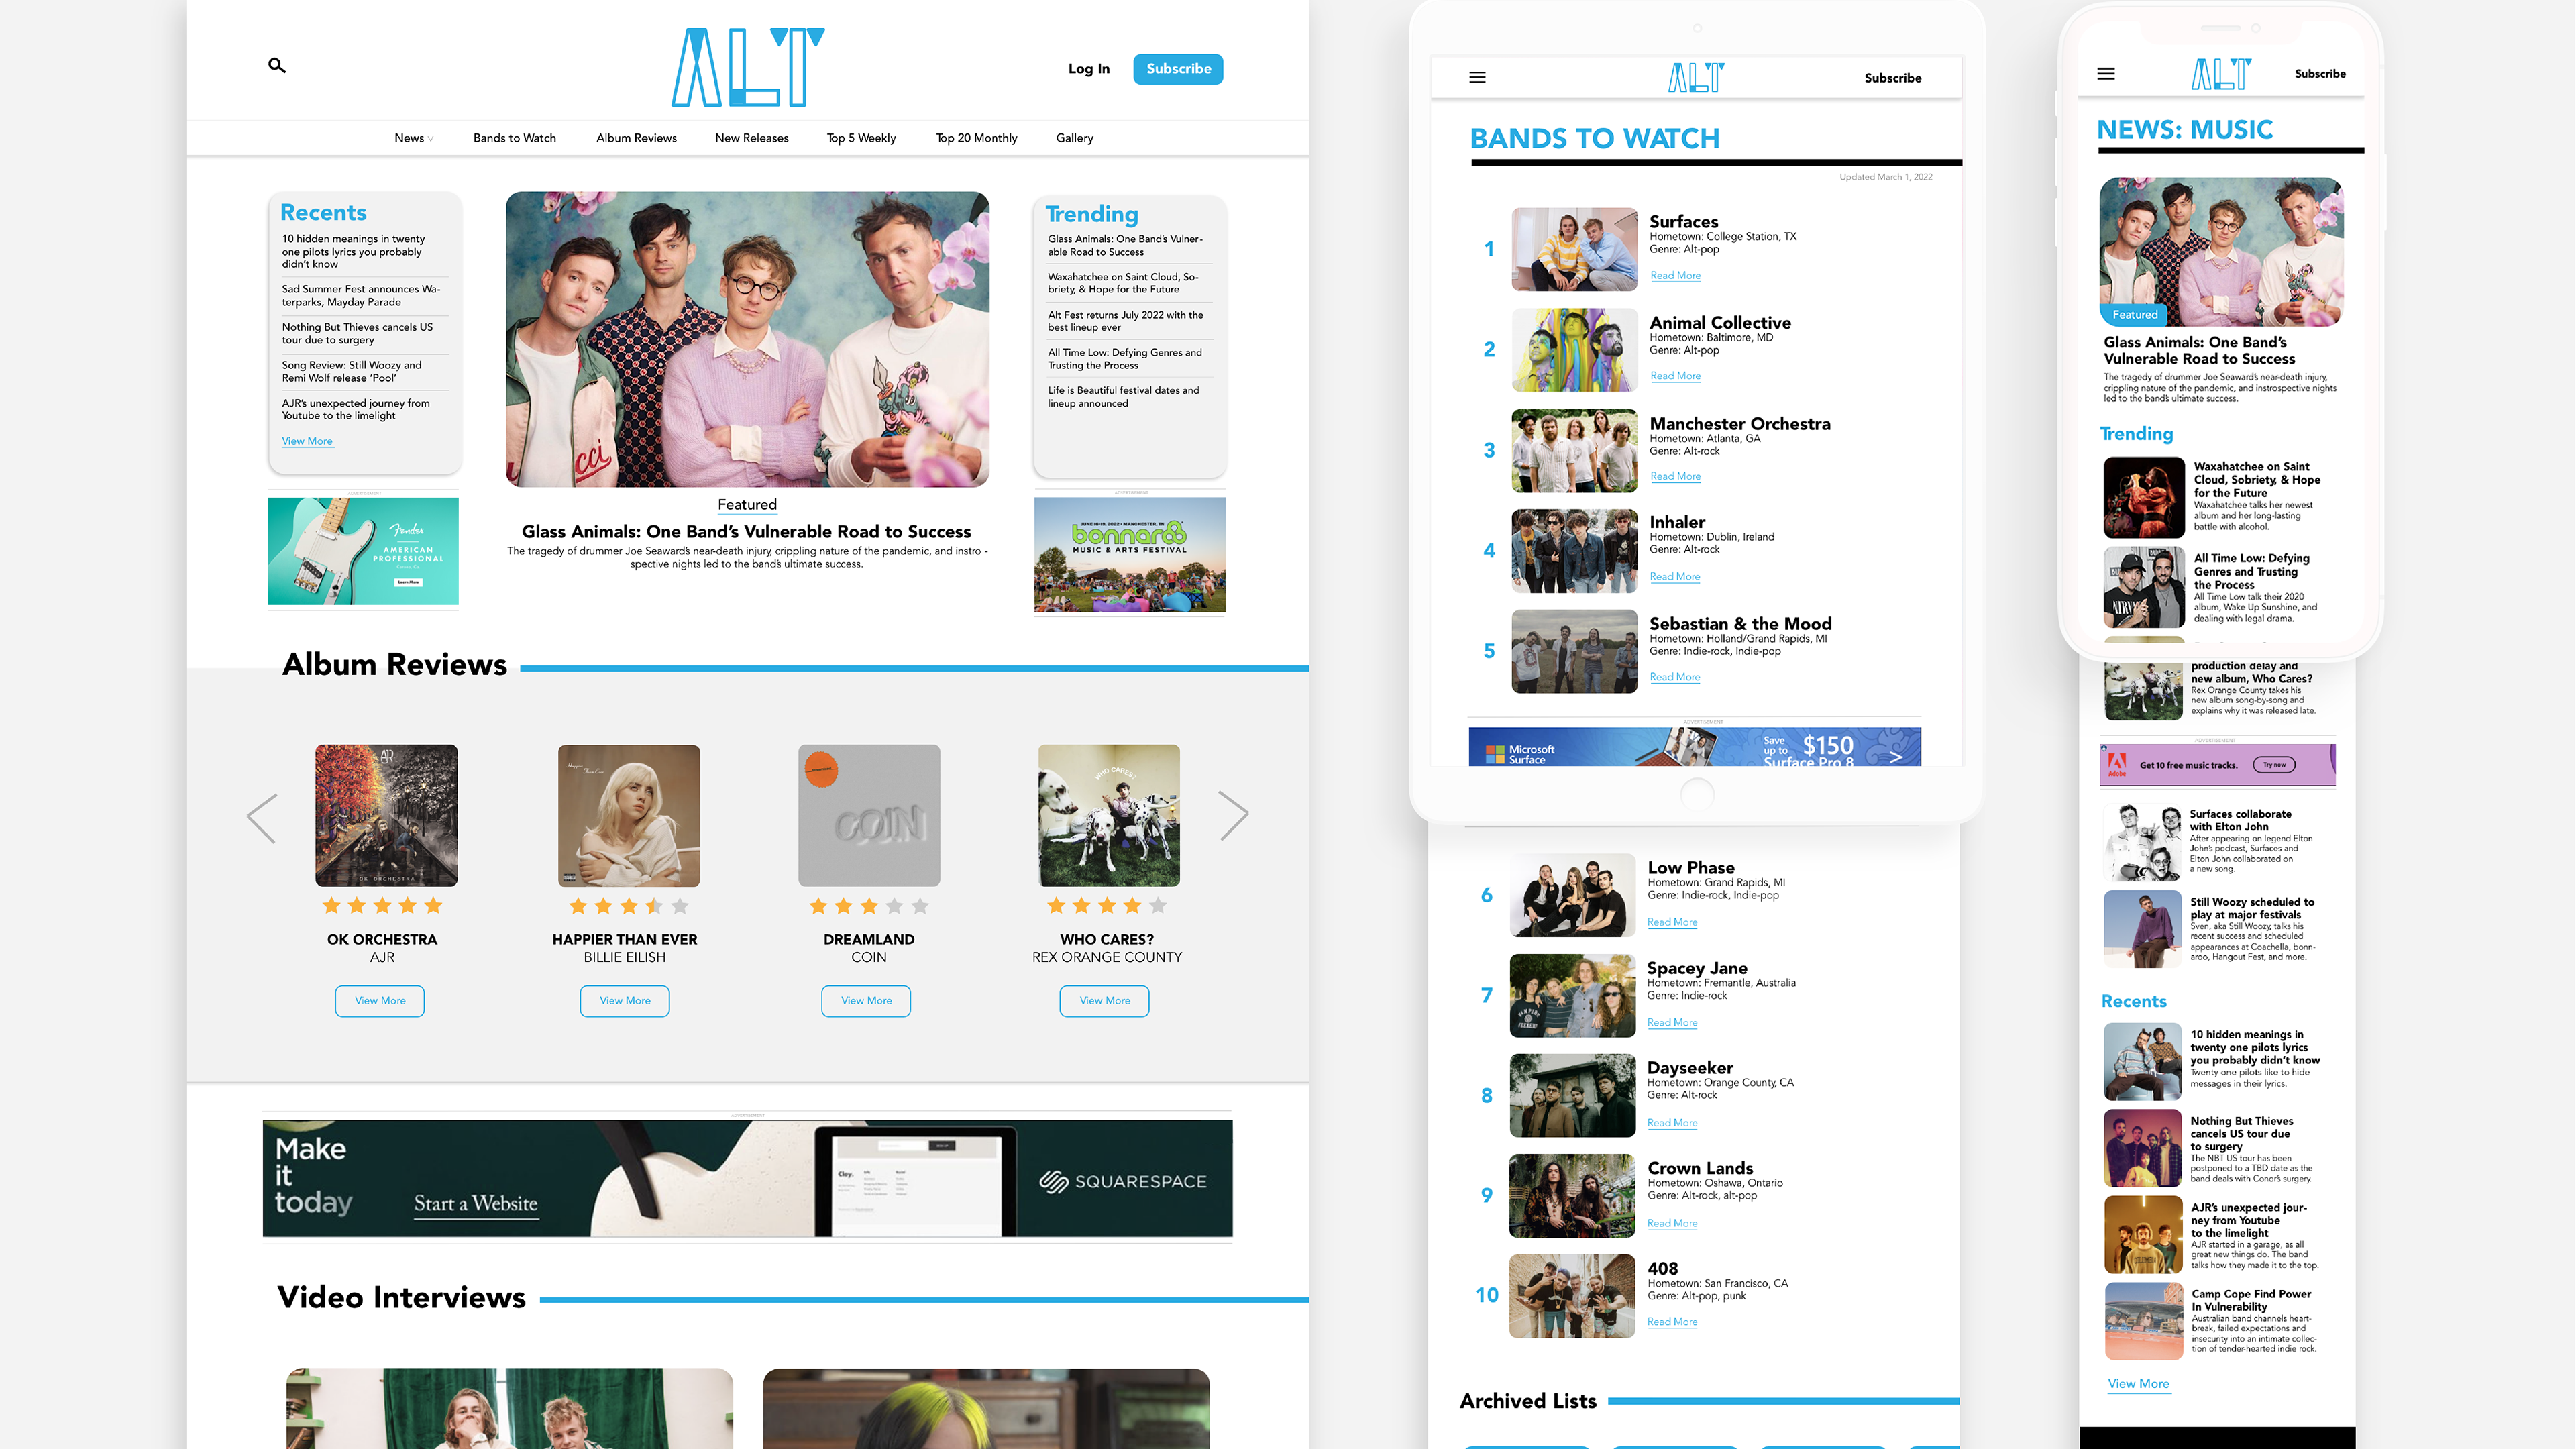Click View More for Who Cares? album
The width and height of the screenshot is (2576, 1449).
(1105, 1001)
